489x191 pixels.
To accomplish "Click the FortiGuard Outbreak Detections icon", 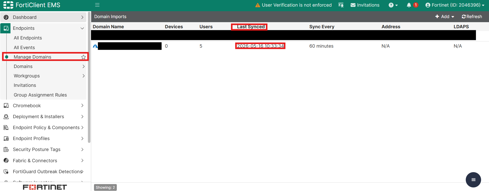I will pyautogui.click(x=6, y=172).
